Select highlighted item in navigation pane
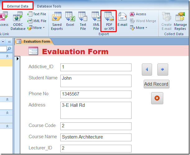 click(x=6, y=63)
